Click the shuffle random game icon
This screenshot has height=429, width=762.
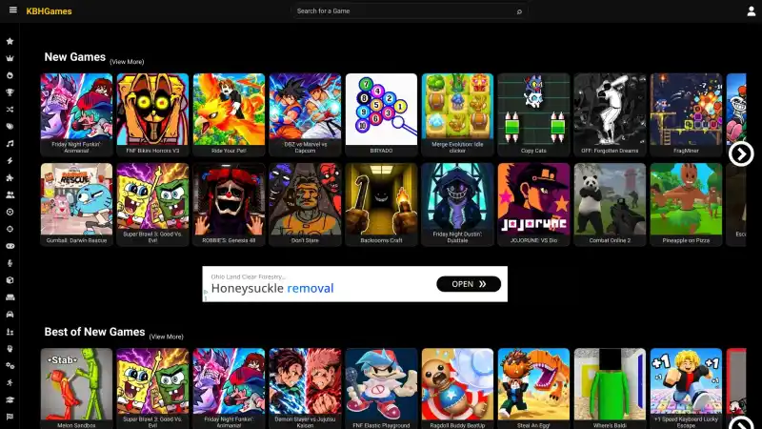(x=10, y=110)
